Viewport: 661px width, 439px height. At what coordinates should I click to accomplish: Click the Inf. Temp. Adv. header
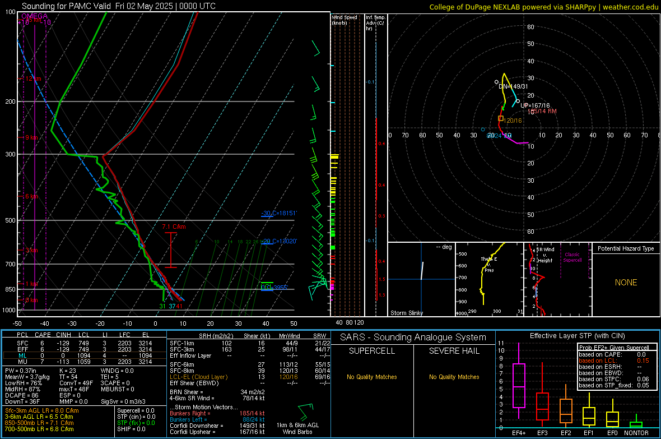click(x=375, y=23)
